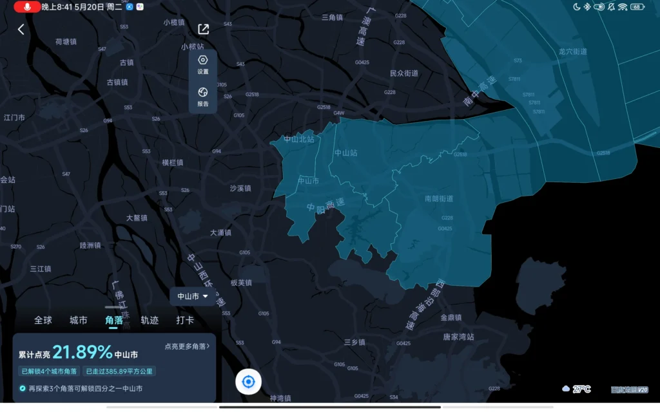Tap the battery indicator in status bar
Image resolution: width=660 pixels, height=412 pixels.
(637, 6)
